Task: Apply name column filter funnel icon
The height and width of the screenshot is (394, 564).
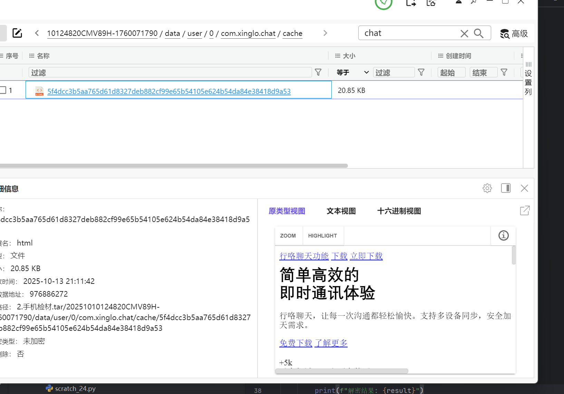Action: coord(318,72)
